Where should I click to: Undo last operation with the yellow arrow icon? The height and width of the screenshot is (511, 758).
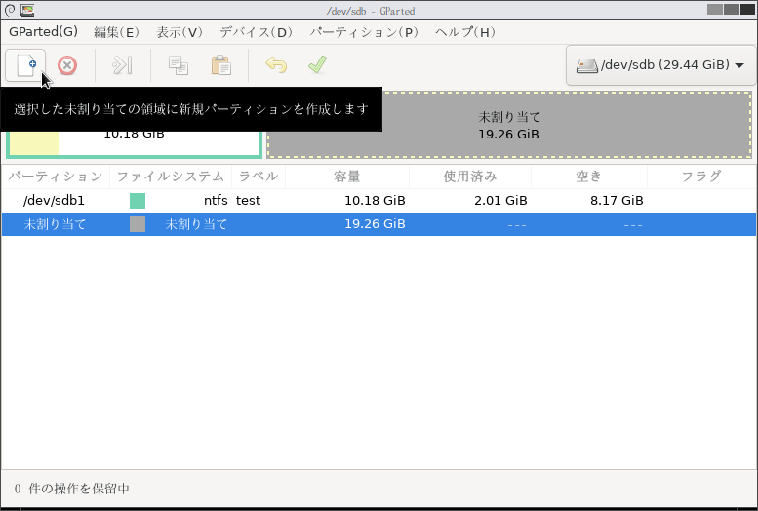tap(276, 64)
